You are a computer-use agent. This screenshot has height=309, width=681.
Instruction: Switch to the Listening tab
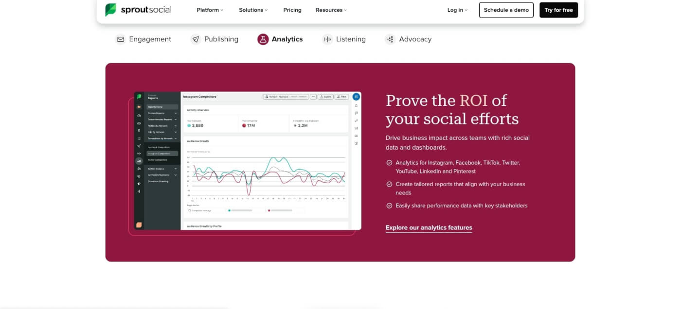[x=351, y=39]
